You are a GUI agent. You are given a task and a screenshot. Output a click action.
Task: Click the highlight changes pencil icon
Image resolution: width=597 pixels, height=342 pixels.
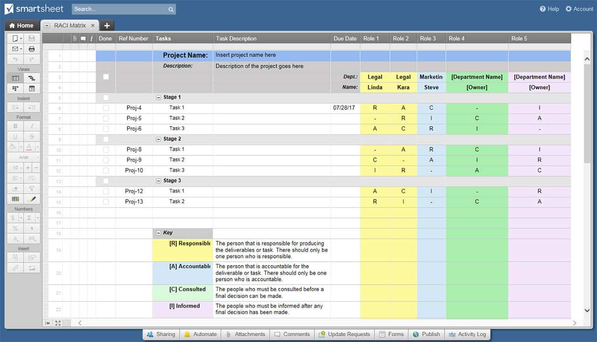coord(32,199)
